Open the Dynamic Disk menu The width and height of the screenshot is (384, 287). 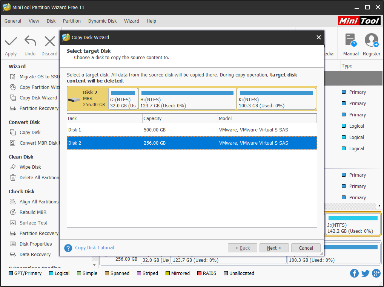tap(102, 21)
